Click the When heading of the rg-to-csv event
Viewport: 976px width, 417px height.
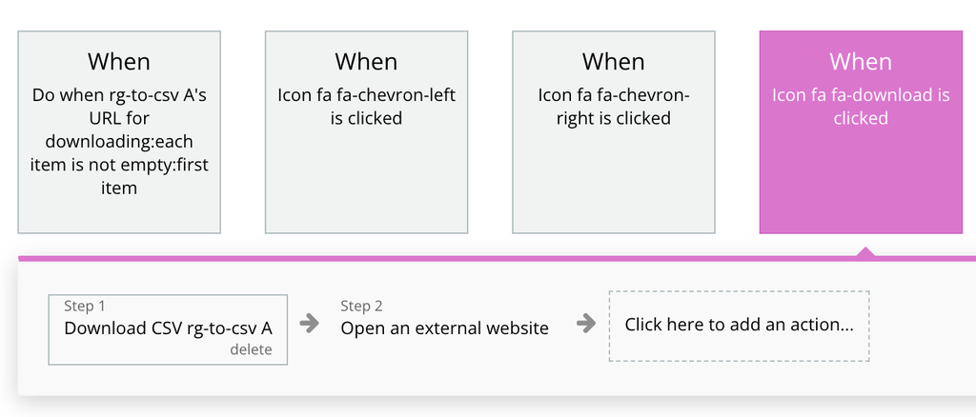point(119,62)
